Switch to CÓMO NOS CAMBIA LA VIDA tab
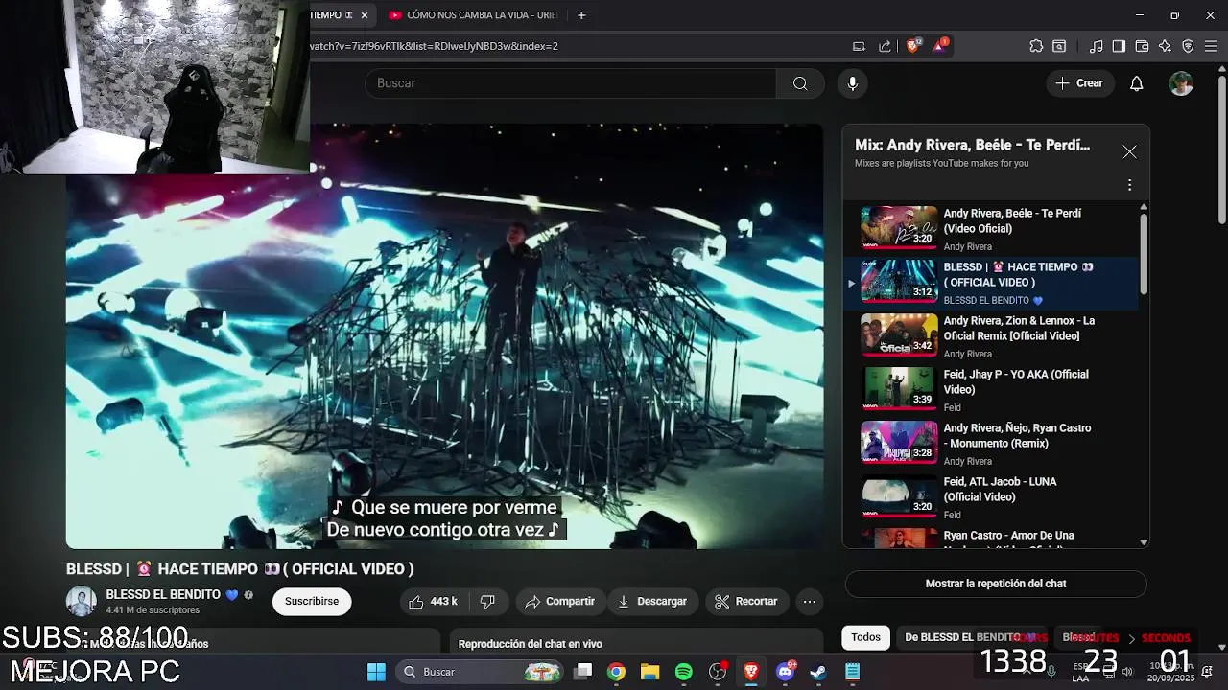This screenshot has width=1228, height=690. (x=474, y=15)
